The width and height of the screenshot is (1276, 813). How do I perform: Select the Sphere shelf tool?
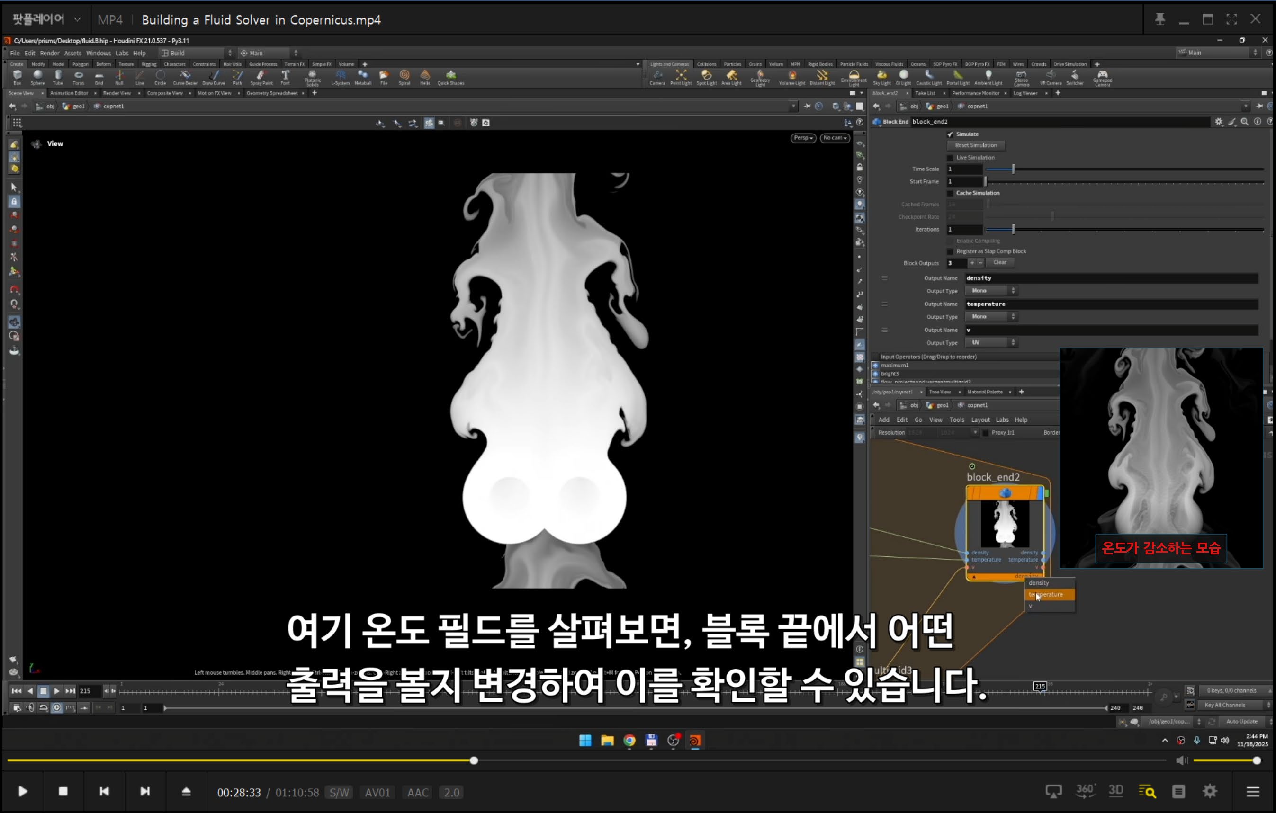point(37,77)
